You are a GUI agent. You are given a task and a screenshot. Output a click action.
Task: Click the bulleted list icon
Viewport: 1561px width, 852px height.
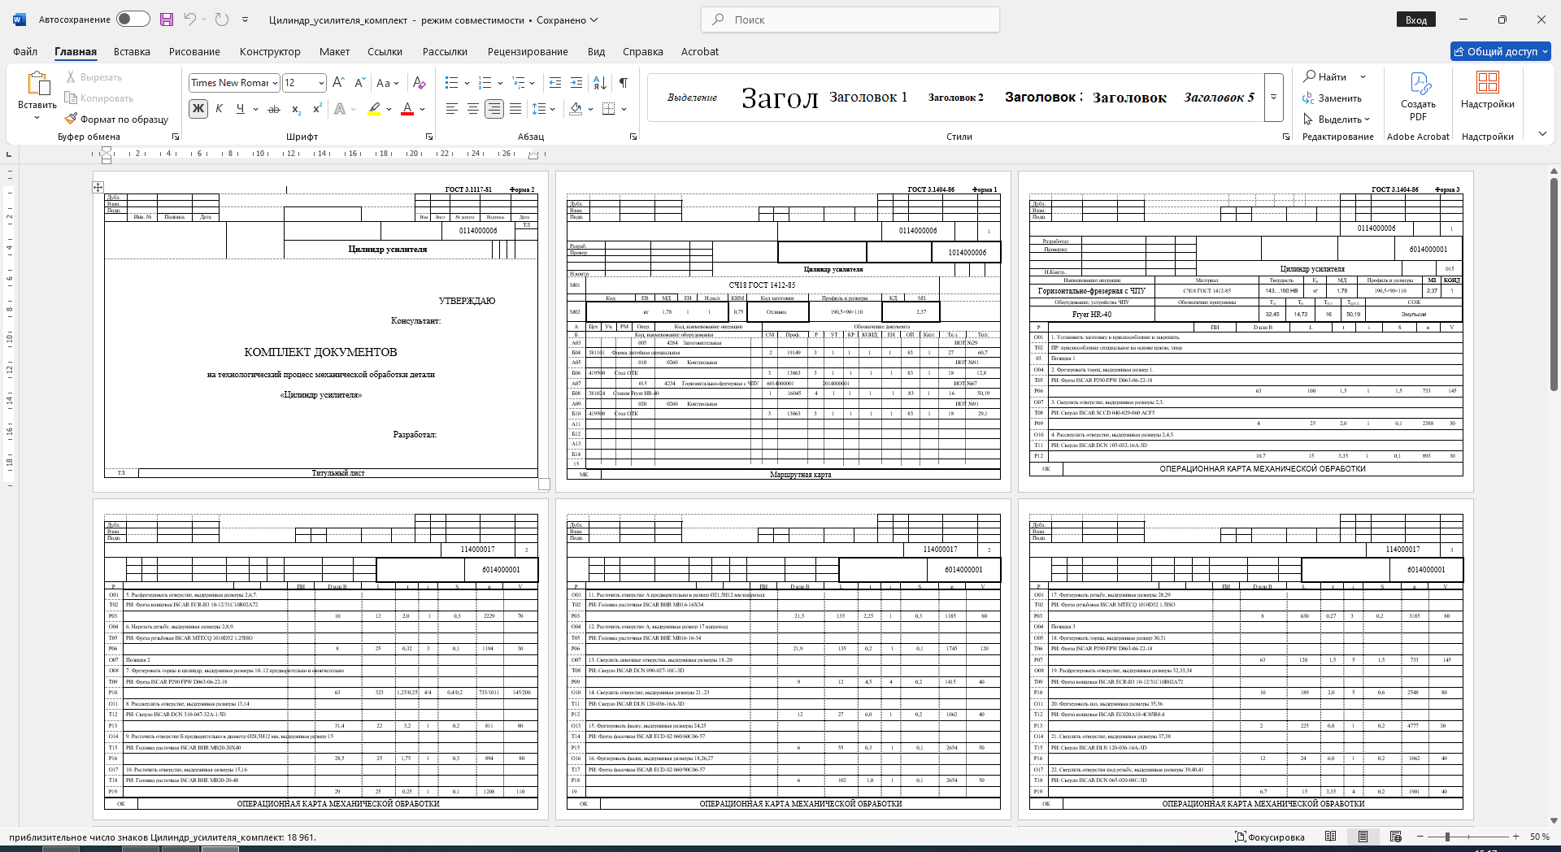click(452, 82)
